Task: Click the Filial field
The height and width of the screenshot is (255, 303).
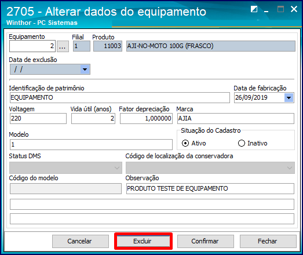Action: point(82,46)
